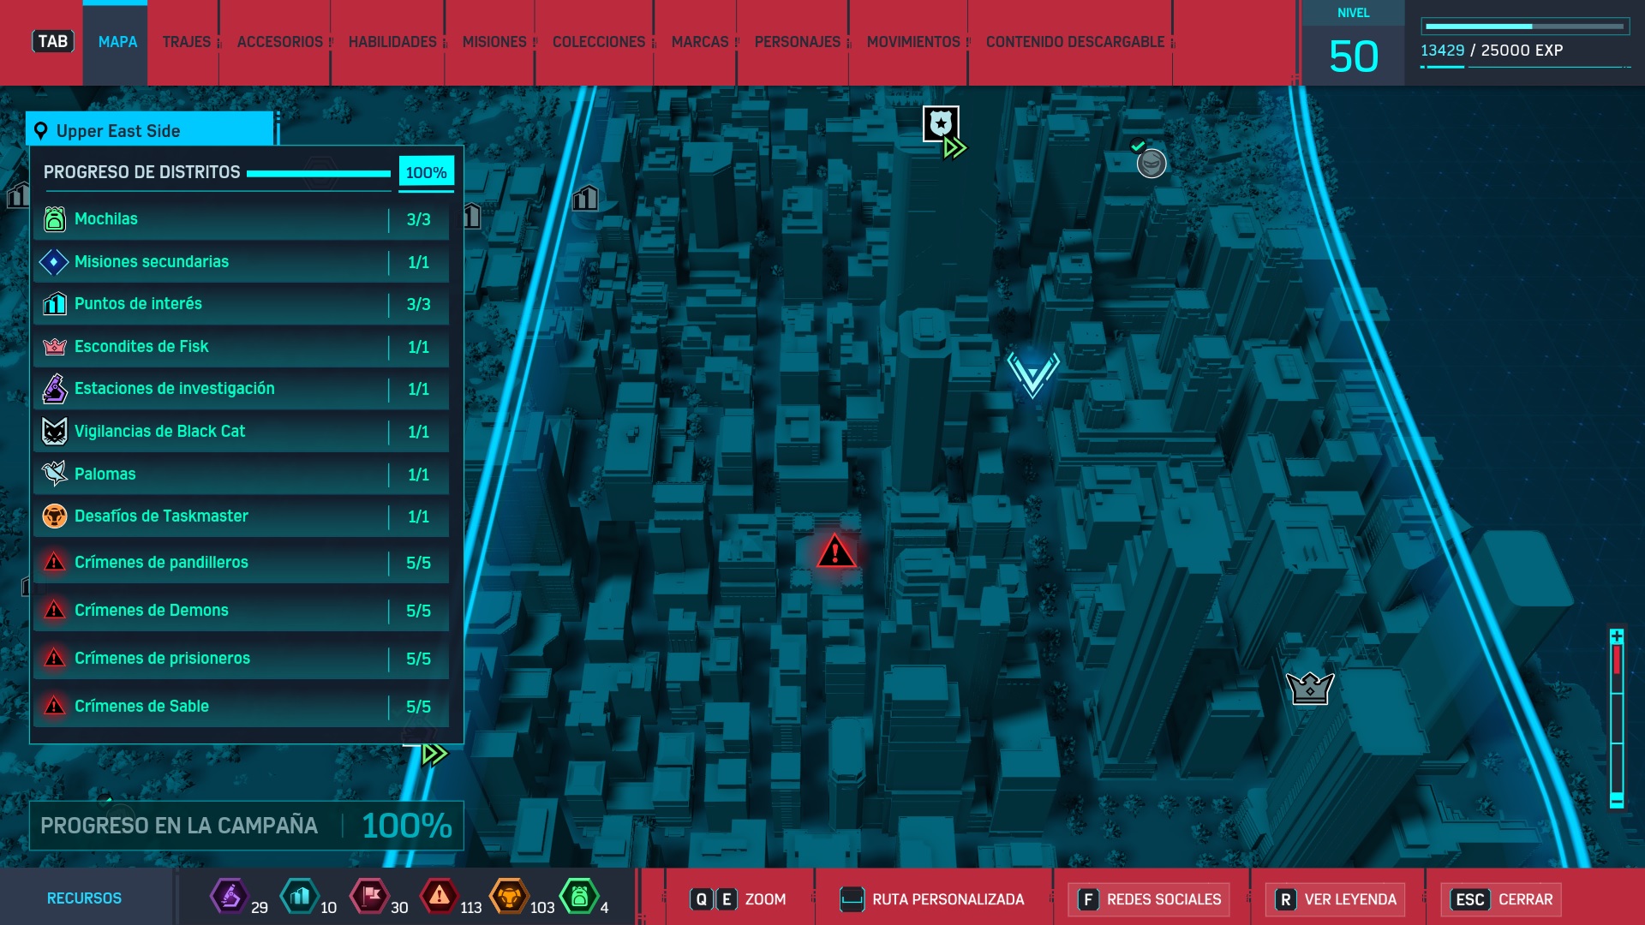Click the zoom slider plus end
Image resolution: width=1645 pixels, height=925 pixels.
coord(1616,636)
